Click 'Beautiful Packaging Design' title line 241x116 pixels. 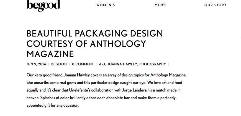tap(95, 33)
